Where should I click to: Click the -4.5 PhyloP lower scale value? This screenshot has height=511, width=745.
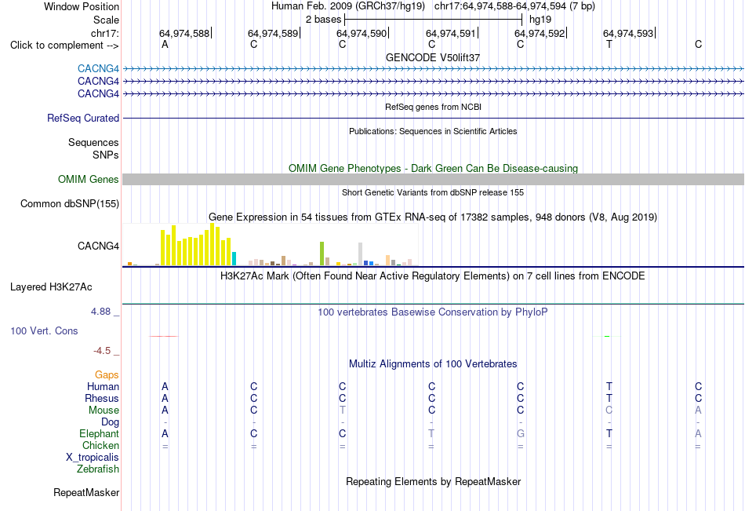coord(102,351)
